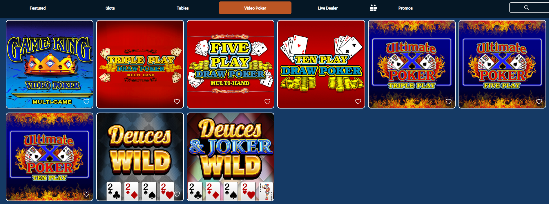Screen dimensions: 549x204
Task: Go to the Tables tab
Action: point(183,8)
